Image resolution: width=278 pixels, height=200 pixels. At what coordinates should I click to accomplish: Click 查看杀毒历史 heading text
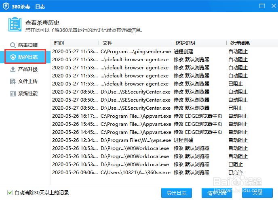coord(42,23)
